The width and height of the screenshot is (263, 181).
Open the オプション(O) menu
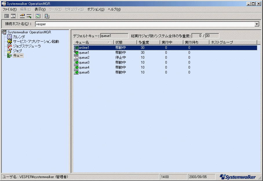(96, 9)
